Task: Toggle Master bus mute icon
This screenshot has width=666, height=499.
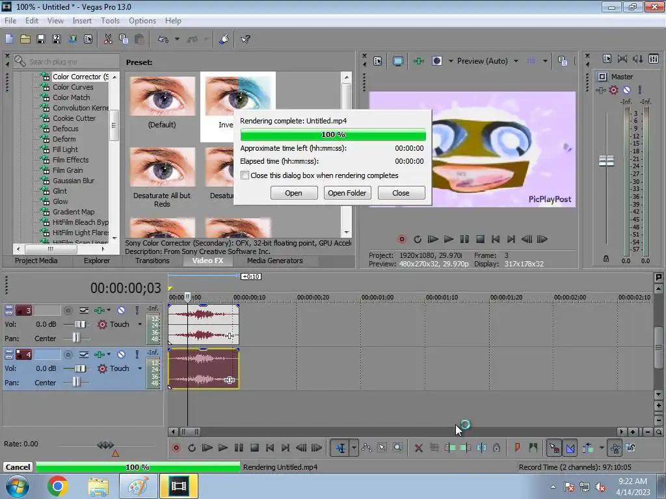Action: [x=626, y=90]
